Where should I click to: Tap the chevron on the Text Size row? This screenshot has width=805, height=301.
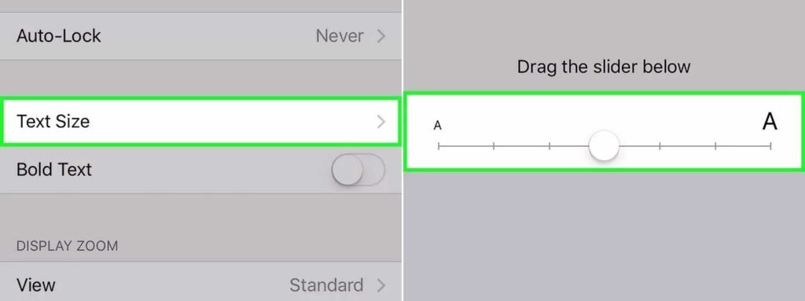tap(381, 122)
